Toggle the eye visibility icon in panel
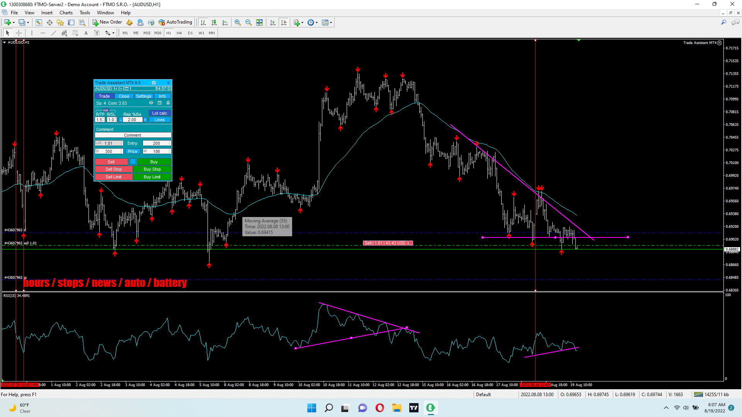Screen dimensions: 742x417 (151, 103)
